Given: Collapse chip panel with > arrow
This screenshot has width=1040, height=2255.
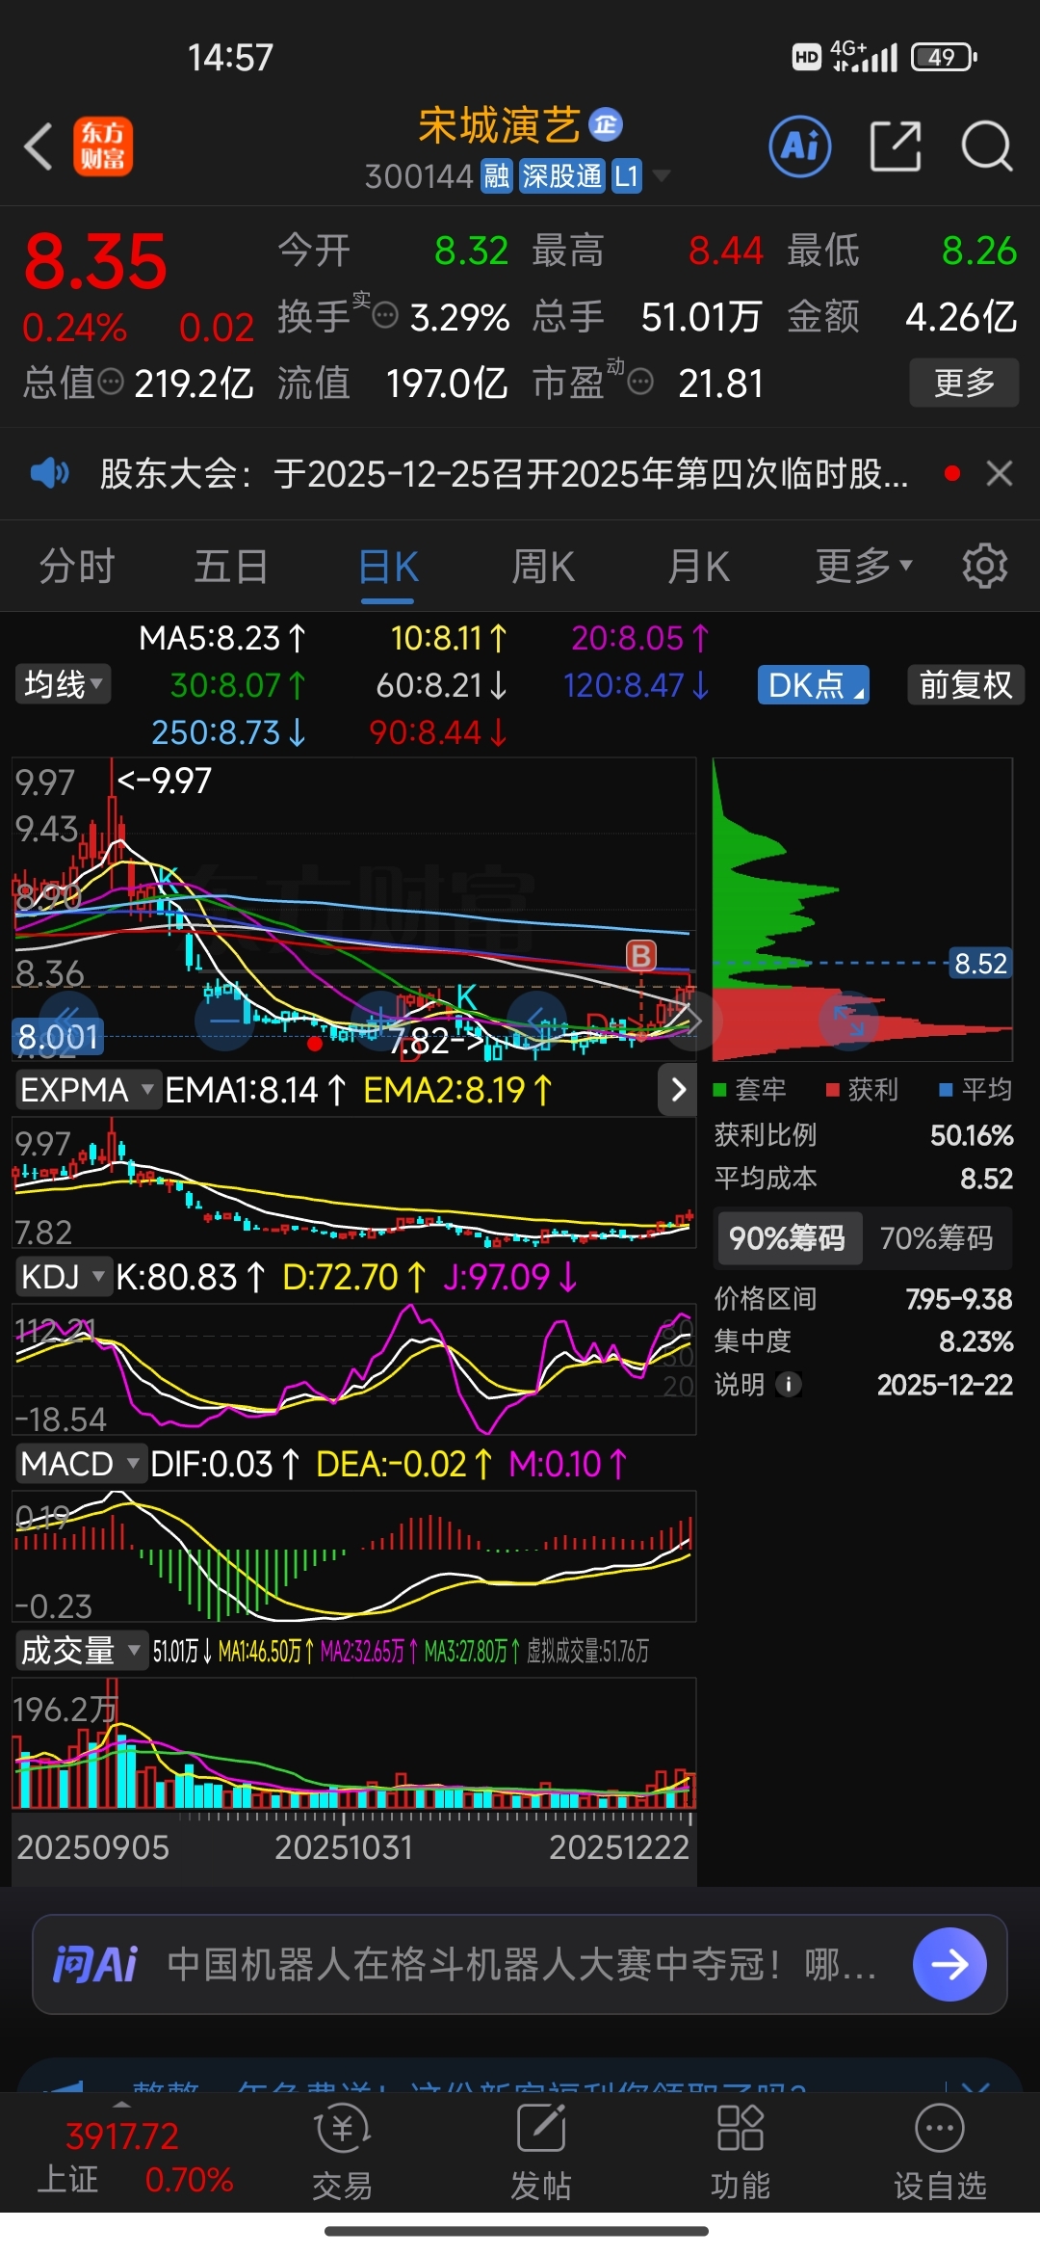Looking at the screenshot, I should click(x=678, y=1090).
